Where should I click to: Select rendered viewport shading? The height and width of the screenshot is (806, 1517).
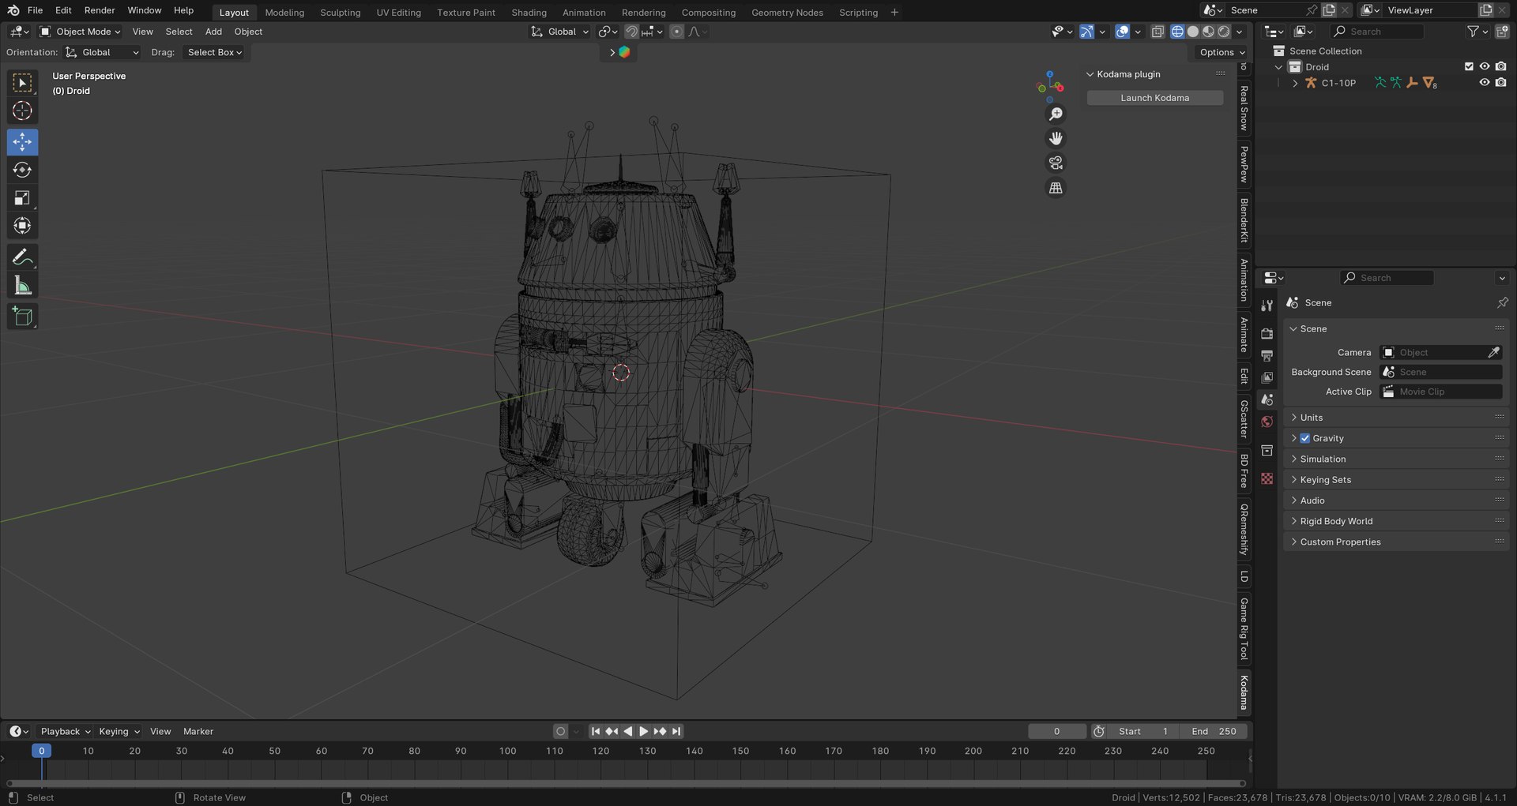[x=1224, y=32]
